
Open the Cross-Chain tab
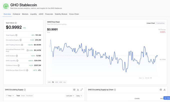(74, 14)
